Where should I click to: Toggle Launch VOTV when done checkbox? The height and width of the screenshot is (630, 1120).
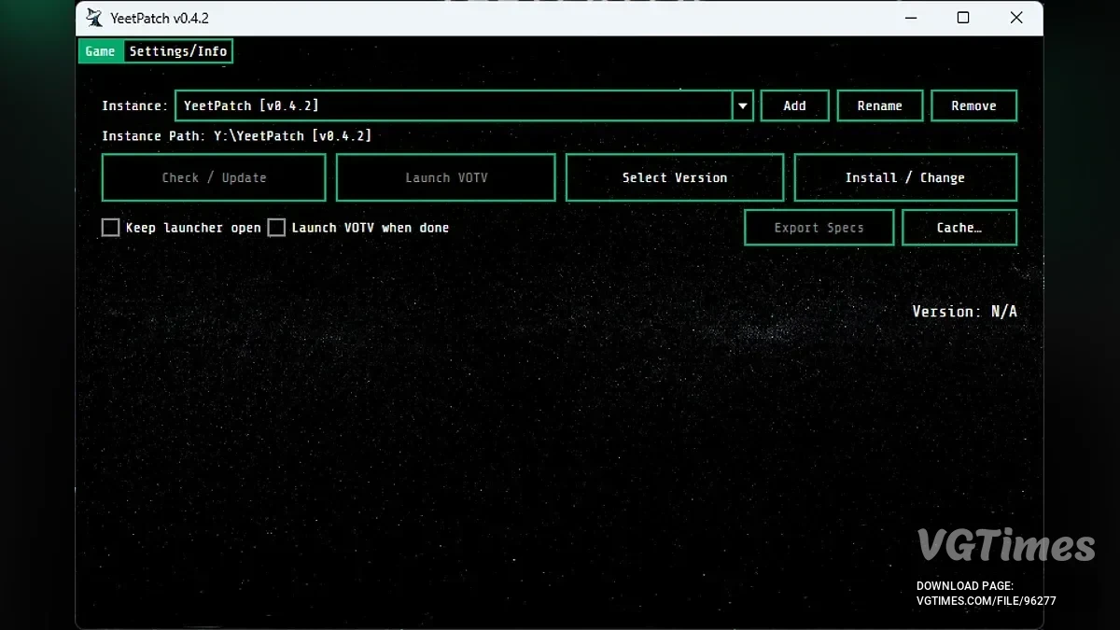pos(276,228)
